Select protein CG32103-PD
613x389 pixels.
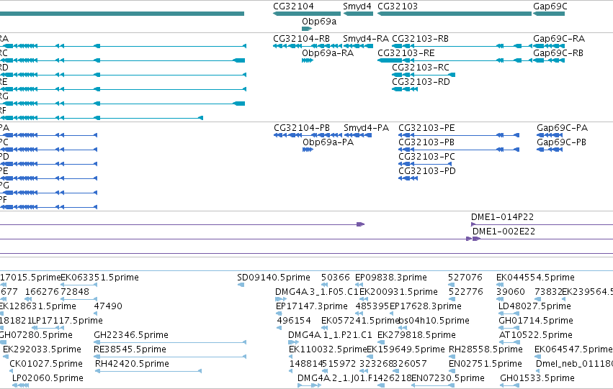(408, 179)
